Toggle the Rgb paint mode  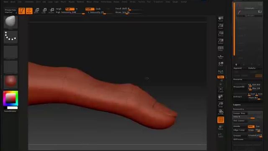70,9
